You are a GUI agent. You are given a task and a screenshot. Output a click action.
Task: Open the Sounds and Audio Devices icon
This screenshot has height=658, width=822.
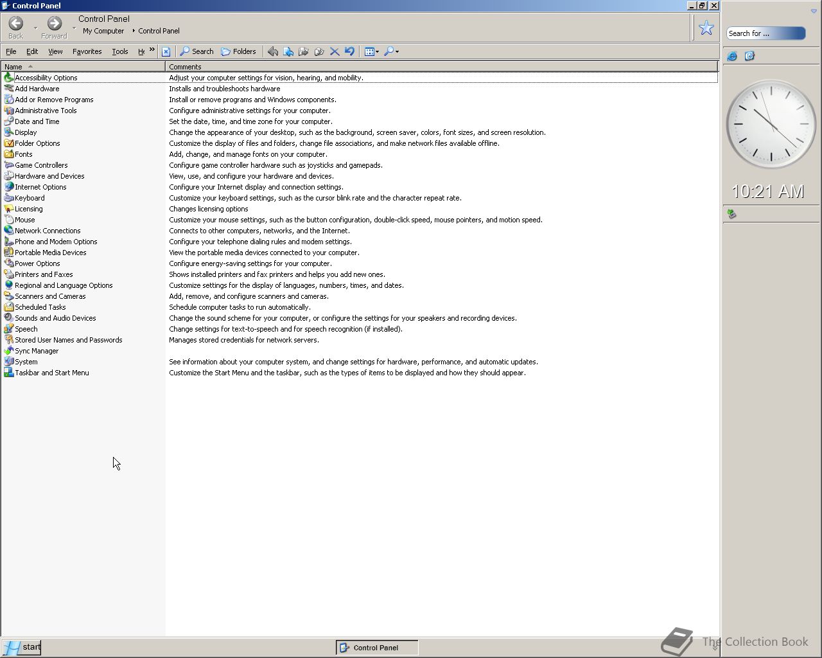click(x=8, y=318)
